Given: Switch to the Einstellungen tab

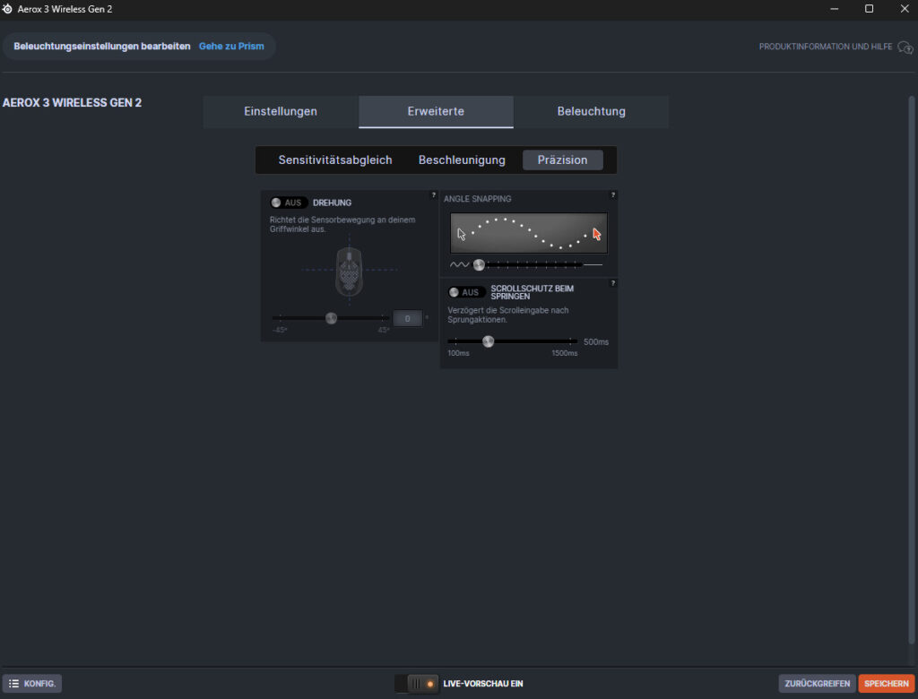Looking at the screenshot, I should 281,112.
